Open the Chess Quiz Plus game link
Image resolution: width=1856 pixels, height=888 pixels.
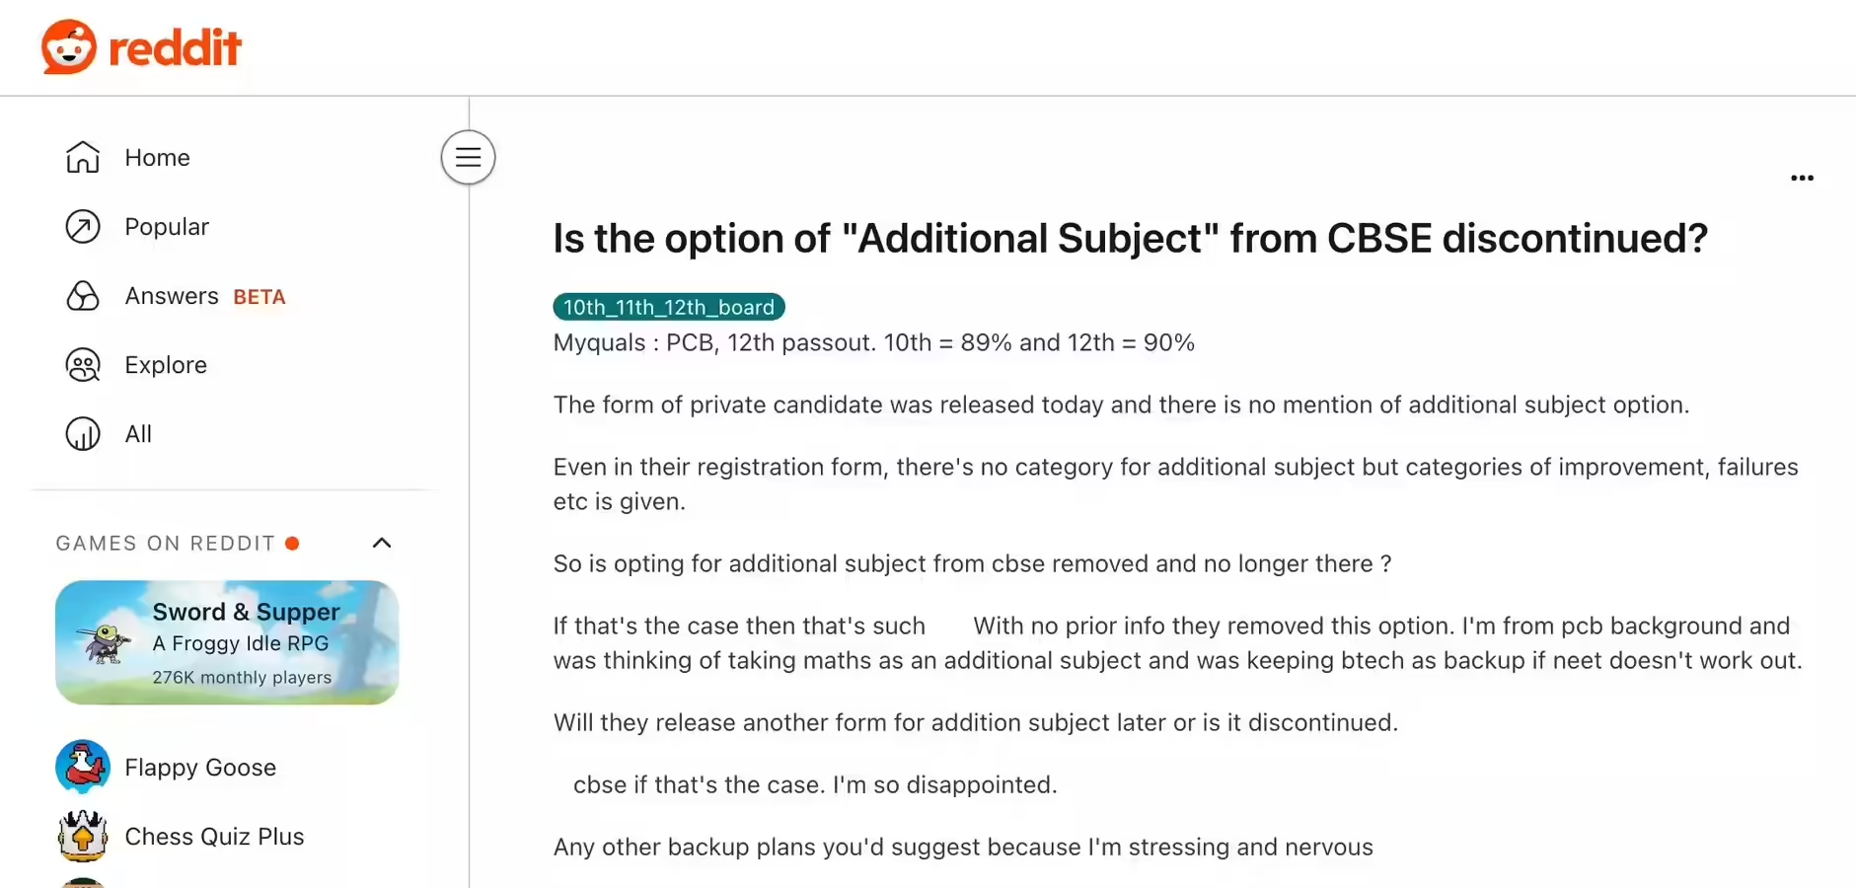(x=214, y=837)
